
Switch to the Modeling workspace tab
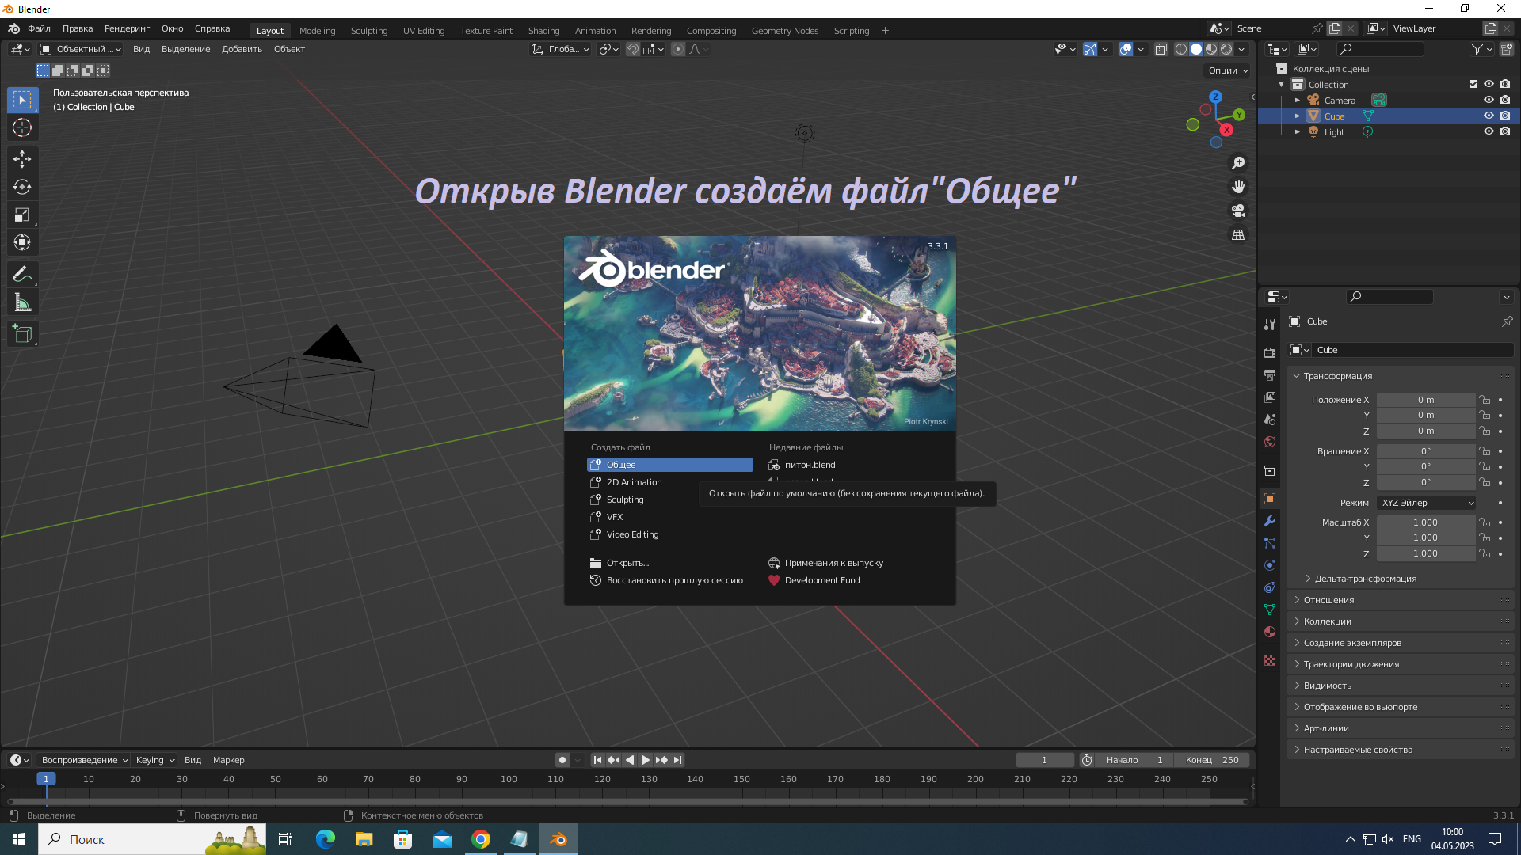pyautogui.click(x=317, y=31)
